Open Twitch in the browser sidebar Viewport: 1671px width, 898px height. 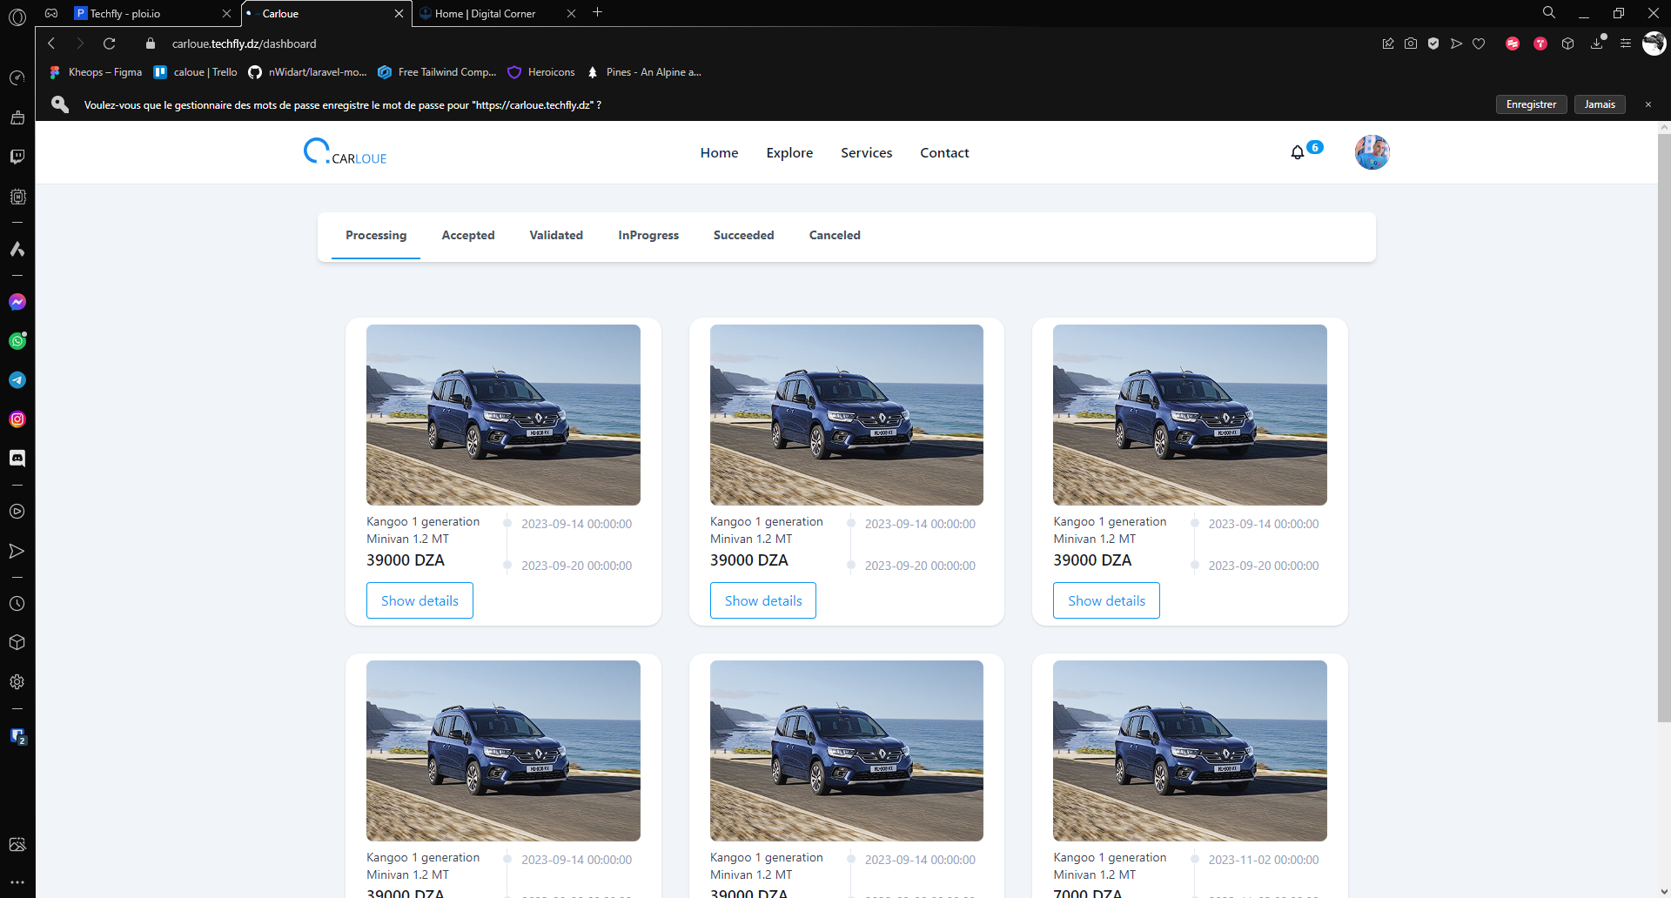(x=17, y=157)
